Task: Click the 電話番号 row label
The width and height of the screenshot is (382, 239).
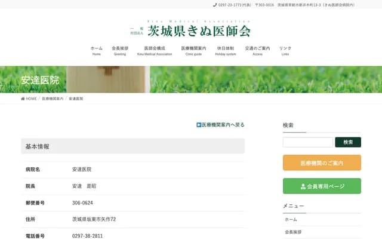Action: click(35, 236)
